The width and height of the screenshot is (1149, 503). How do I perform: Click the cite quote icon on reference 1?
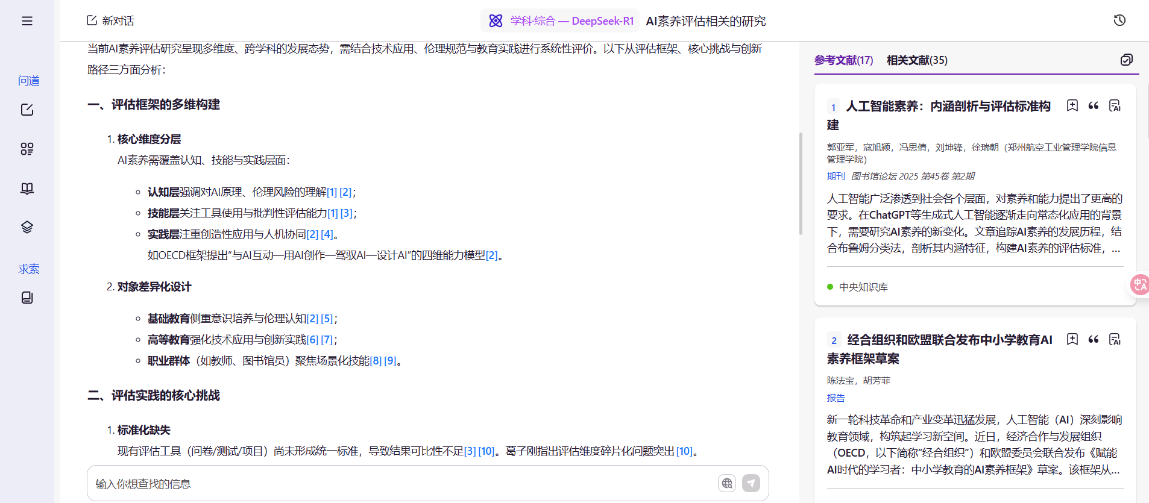[x=1093, y=106]
